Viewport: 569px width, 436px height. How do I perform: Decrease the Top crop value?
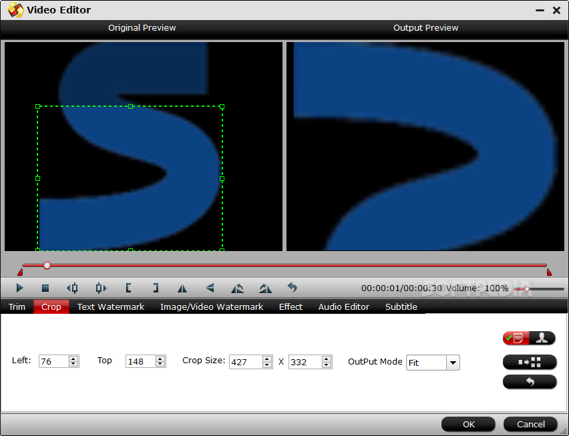coord(160,364)
